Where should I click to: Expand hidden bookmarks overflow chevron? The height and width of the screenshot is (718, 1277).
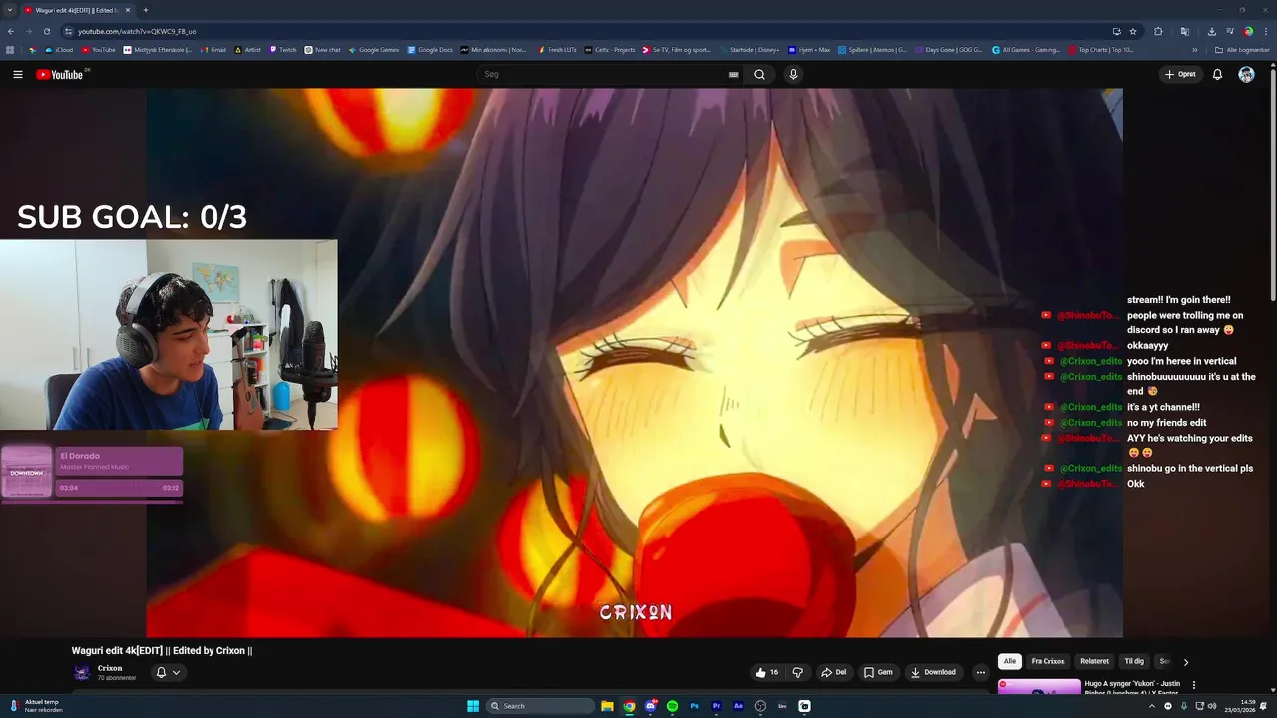coord(1195,50)
